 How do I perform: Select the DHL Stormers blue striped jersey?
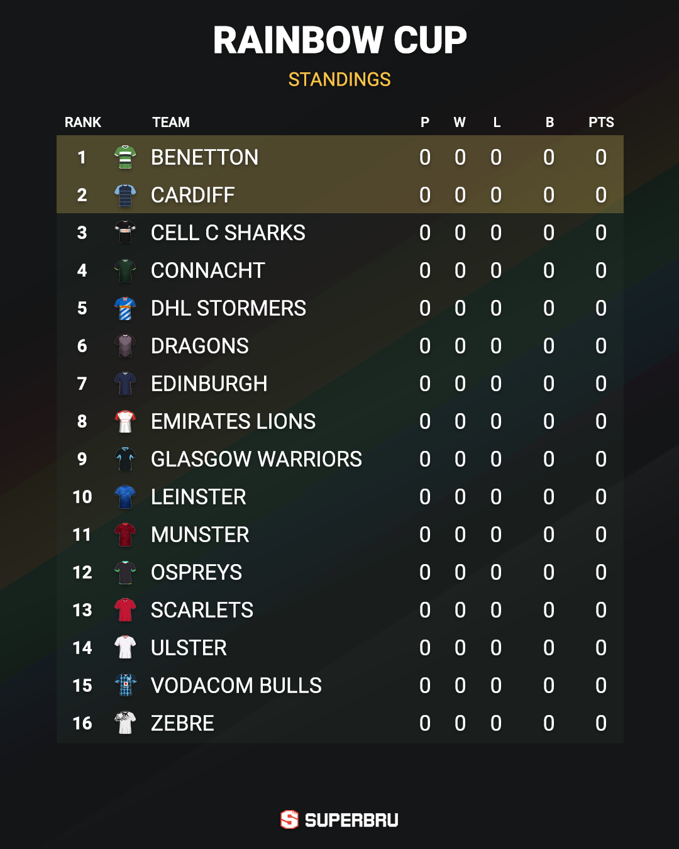(x=125, y=308)
